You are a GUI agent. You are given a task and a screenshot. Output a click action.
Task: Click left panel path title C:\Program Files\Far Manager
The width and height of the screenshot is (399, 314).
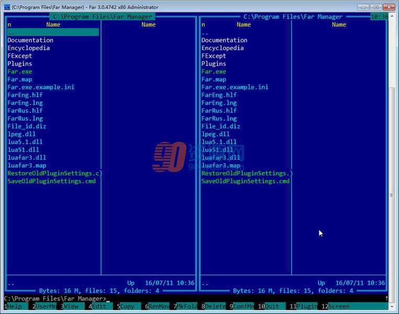[102, 17]
